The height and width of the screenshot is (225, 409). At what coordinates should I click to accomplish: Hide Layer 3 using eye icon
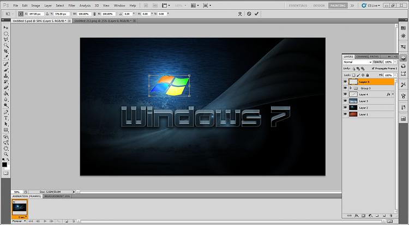point(345,101)
